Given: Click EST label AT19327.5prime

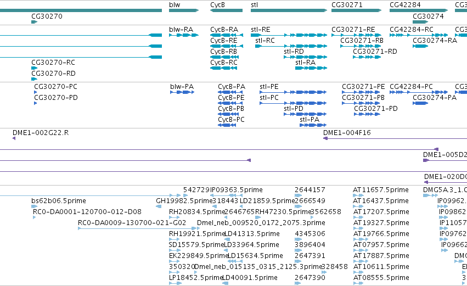Looking at the screenshot, I should pyautogui.click(x=381, y=223).
